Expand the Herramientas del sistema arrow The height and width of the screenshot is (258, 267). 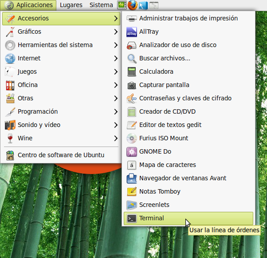[116, 45]
